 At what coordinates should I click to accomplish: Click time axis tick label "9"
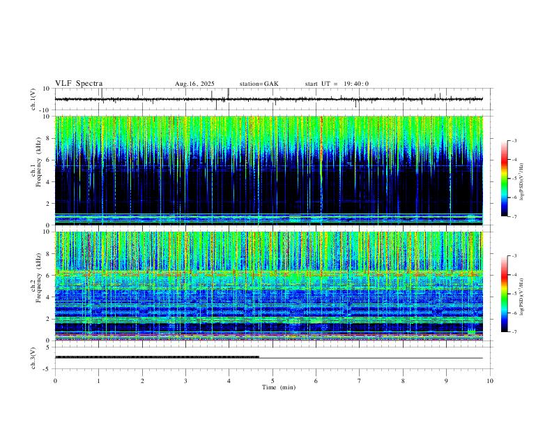pyautogui.click(x=447, y=381)
